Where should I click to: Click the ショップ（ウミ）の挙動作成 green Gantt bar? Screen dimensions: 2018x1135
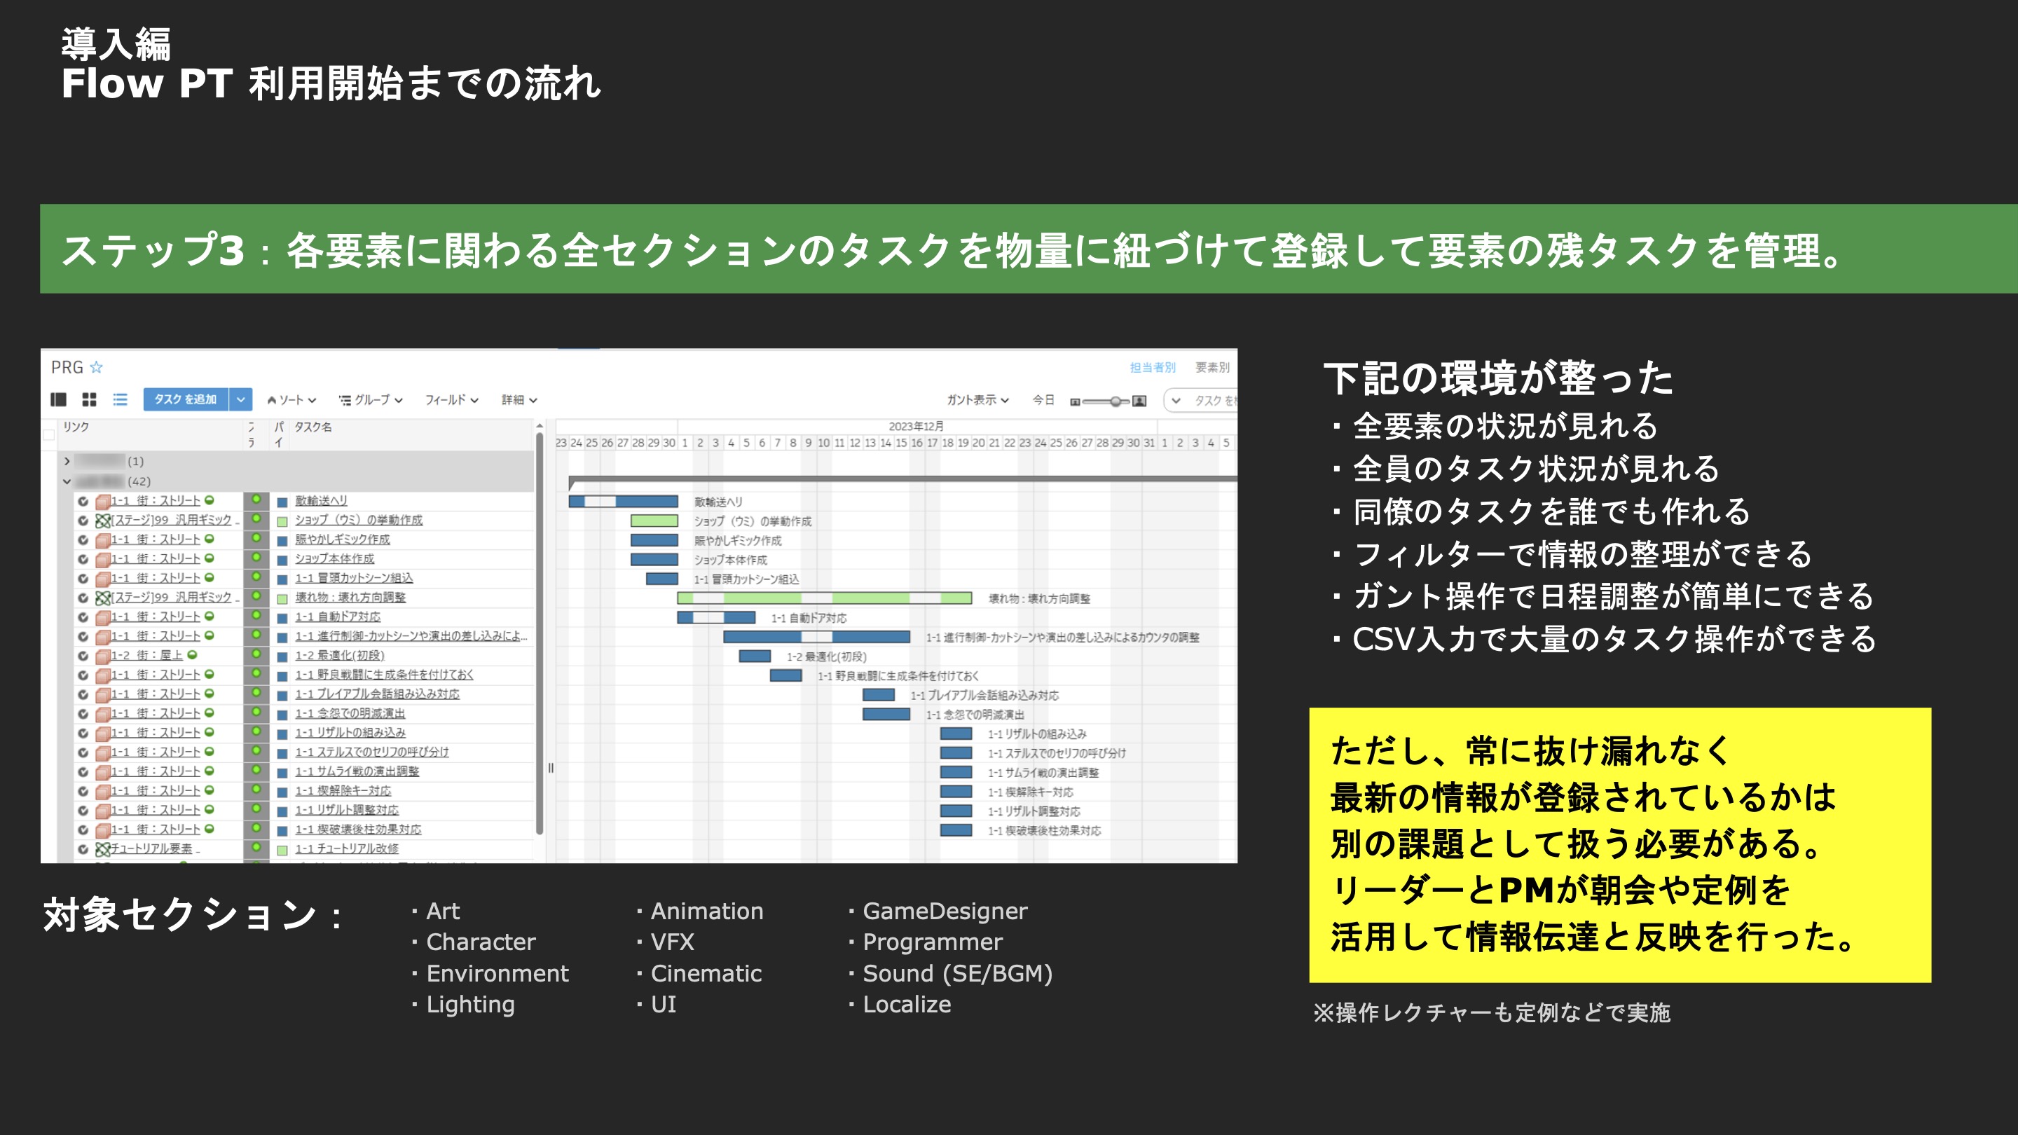(x=654, y=521)
